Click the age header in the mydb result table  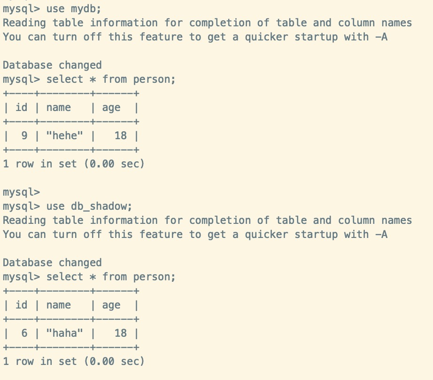coord(111,108)
